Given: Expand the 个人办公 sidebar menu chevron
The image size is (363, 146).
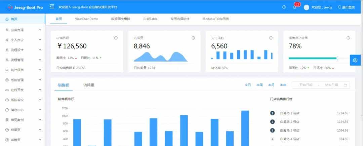Looking at the screenshot, I should 40,40.
